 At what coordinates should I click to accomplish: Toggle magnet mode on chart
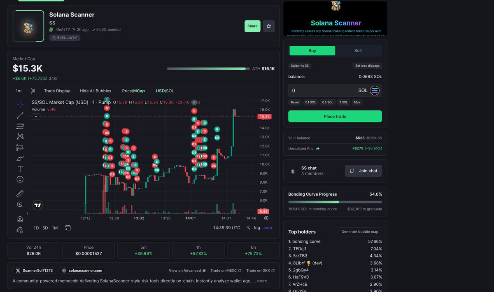(20, 219)
